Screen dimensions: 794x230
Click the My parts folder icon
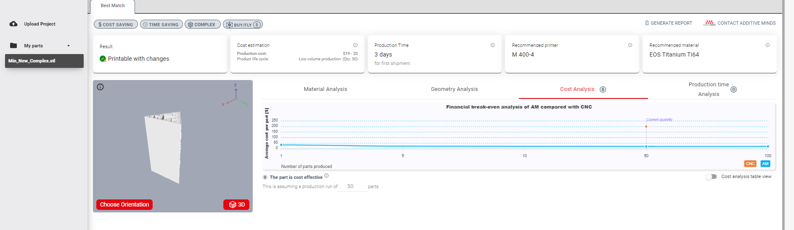(x=13, y=46)
